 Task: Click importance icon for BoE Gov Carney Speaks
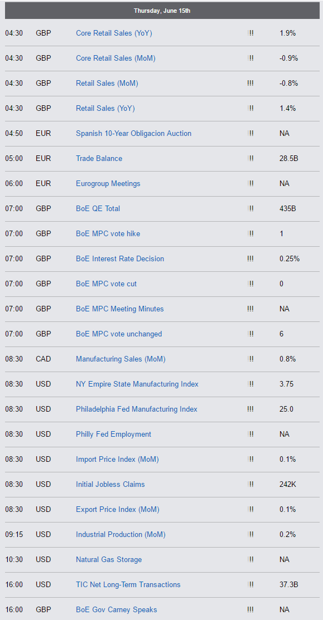250,610
